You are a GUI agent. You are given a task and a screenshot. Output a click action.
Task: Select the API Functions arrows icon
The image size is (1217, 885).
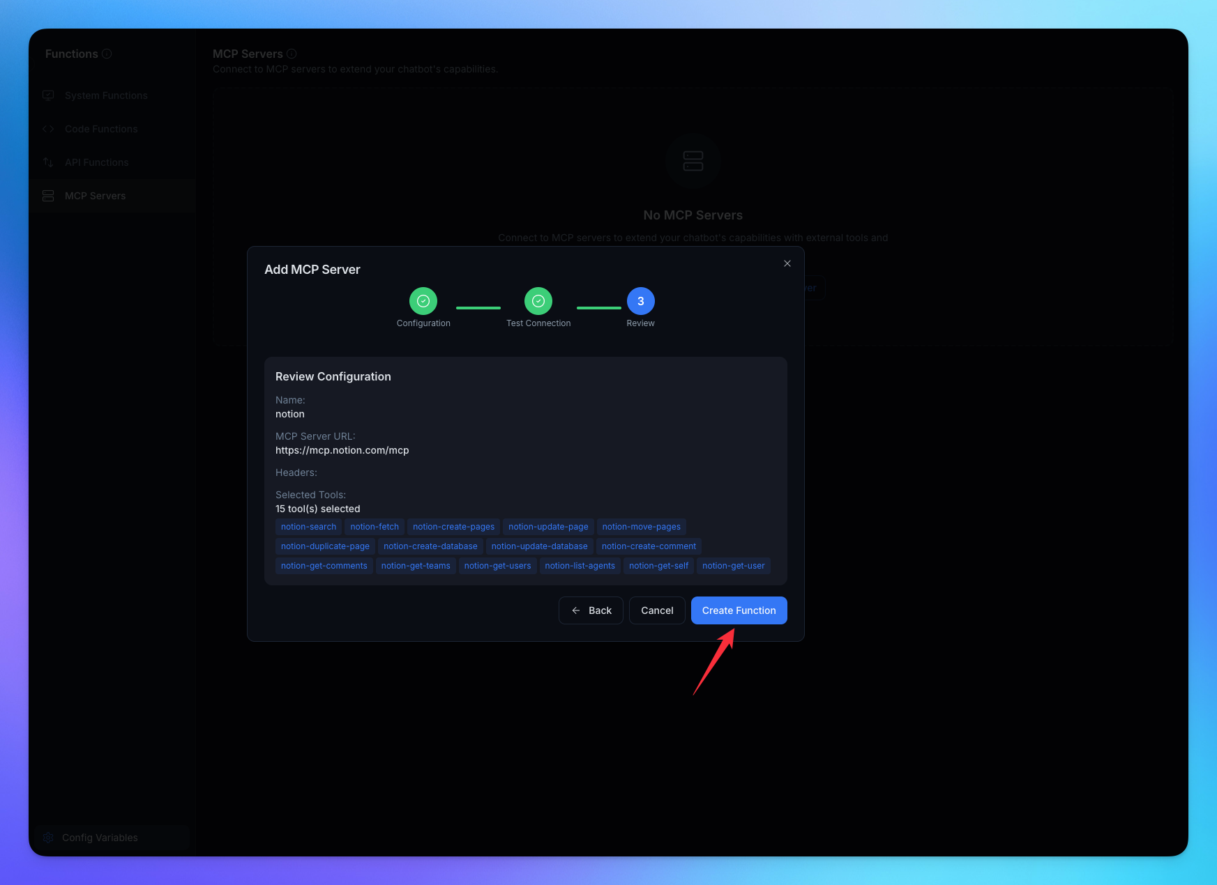click(47, 162)
